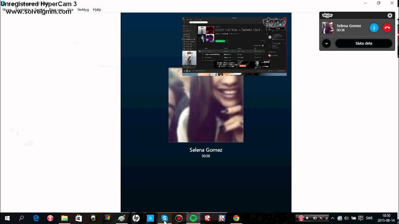This screenshot has width=399, height=224.
Task: Switch the SWE input language
Action: click(369, 218)
